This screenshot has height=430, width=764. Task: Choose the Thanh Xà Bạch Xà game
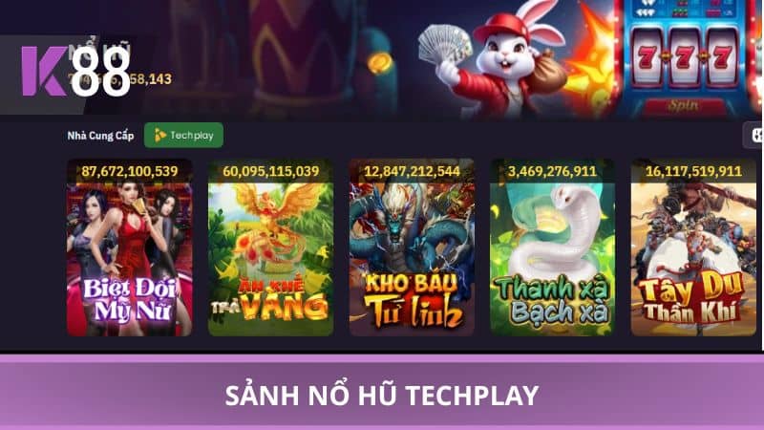point(552,247)
